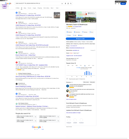This screenshot has height=139, width=129.
Task: Open Brian's Heat & Cool MapQuest result
Action: pyautogui.click(x=26, y=55)
